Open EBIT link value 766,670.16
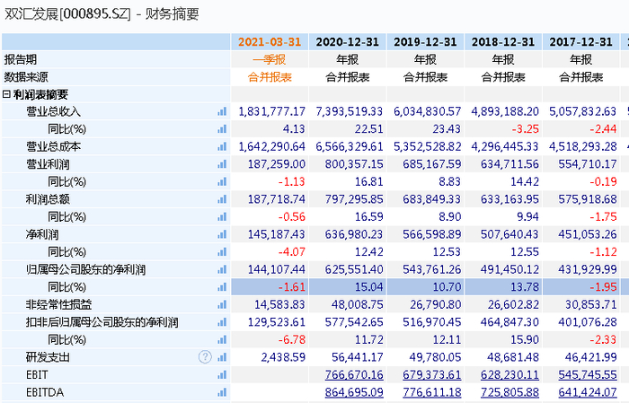629x403 pixels. pyautogui.click(x=354, y=375)
